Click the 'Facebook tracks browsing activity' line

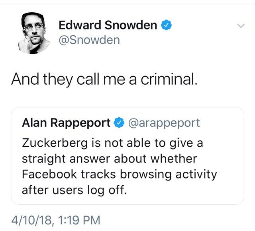(x=120, y=175)
